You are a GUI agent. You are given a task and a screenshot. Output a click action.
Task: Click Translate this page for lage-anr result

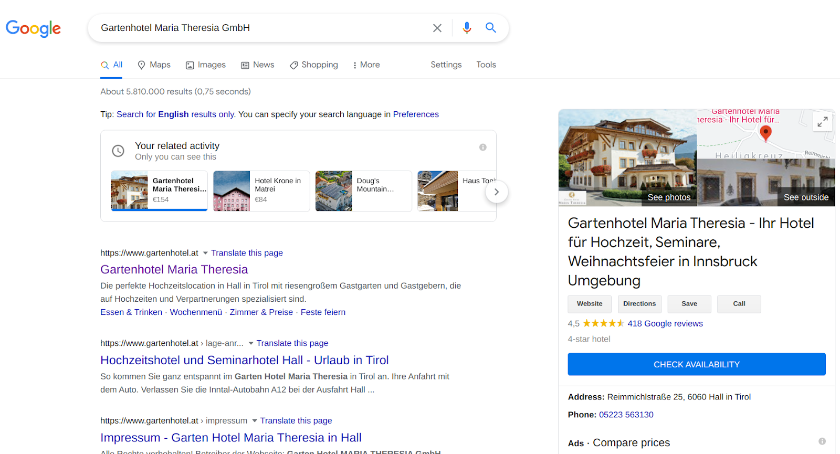click(292, 343)
